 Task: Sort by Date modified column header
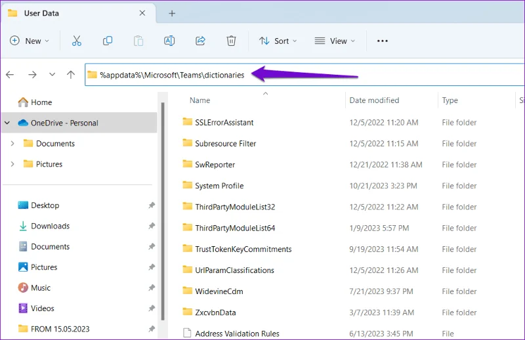(x=374, y=100)
